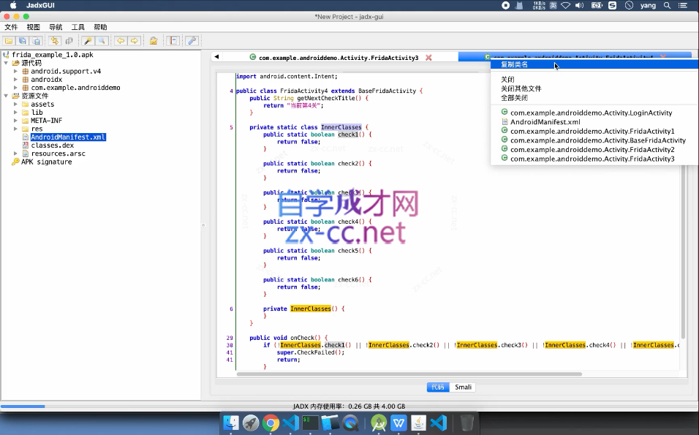The image size is (699, 435).
Task: Open Text search with the wand icon
Action: pyautogui.click(x=88, y=41)
